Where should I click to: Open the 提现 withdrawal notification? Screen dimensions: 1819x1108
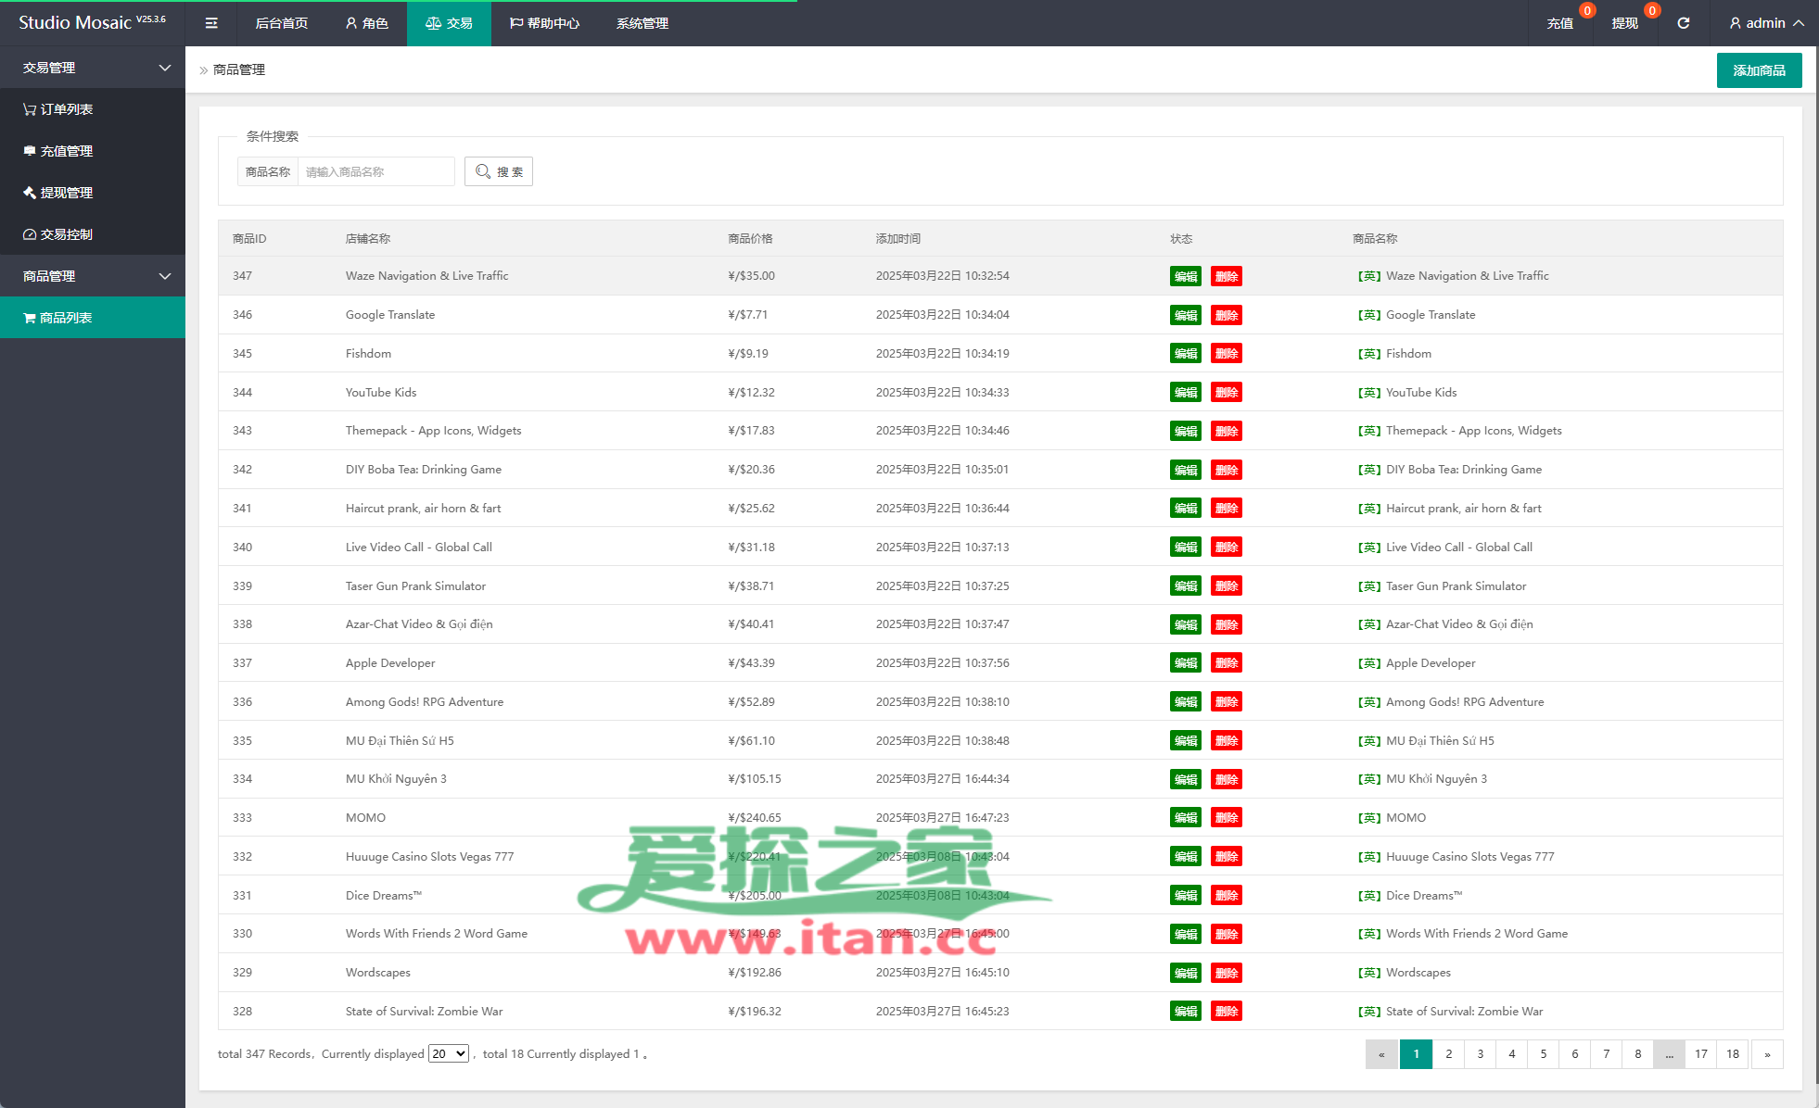[1624, 23]
